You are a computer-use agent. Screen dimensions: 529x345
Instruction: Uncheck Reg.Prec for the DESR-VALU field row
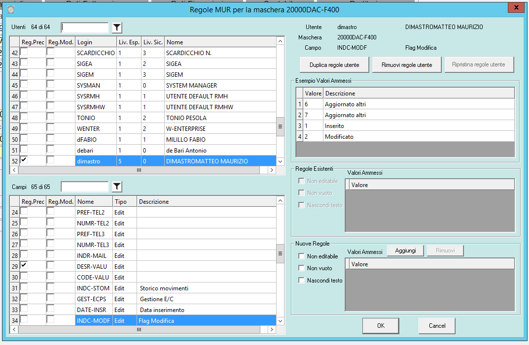pos(24,265)
